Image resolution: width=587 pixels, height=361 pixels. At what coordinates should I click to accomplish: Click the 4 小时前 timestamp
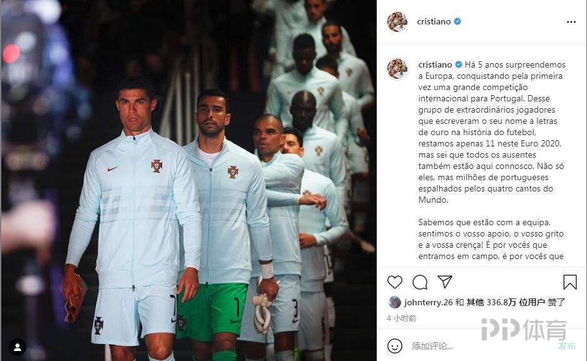401,318
